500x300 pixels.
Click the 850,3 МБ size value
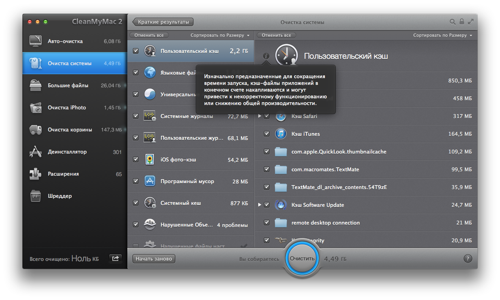(460, 81)
